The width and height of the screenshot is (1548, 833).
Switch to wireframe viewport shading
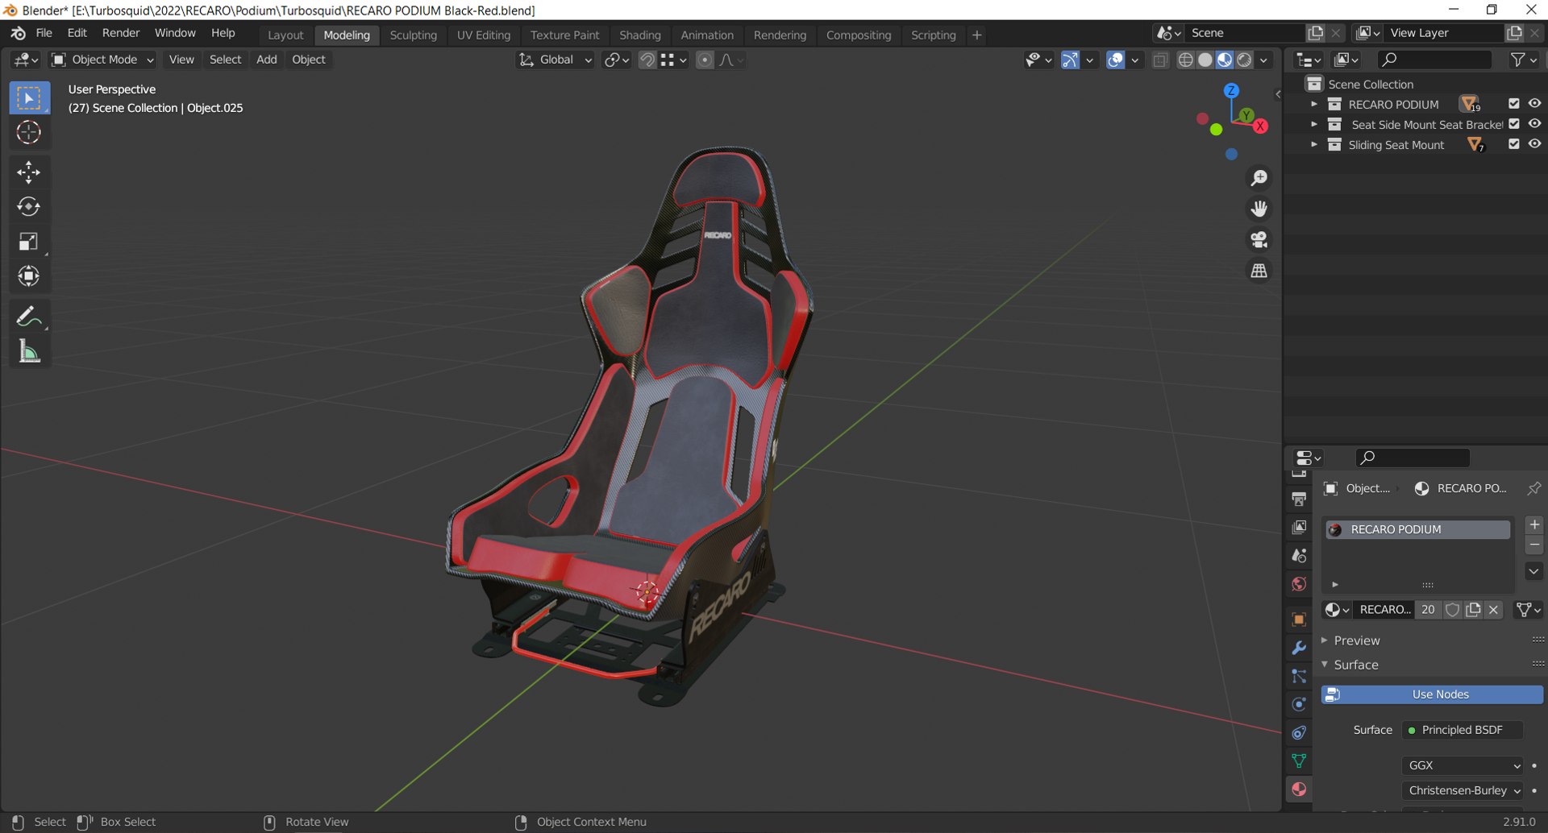click(x=1185, y=60)
